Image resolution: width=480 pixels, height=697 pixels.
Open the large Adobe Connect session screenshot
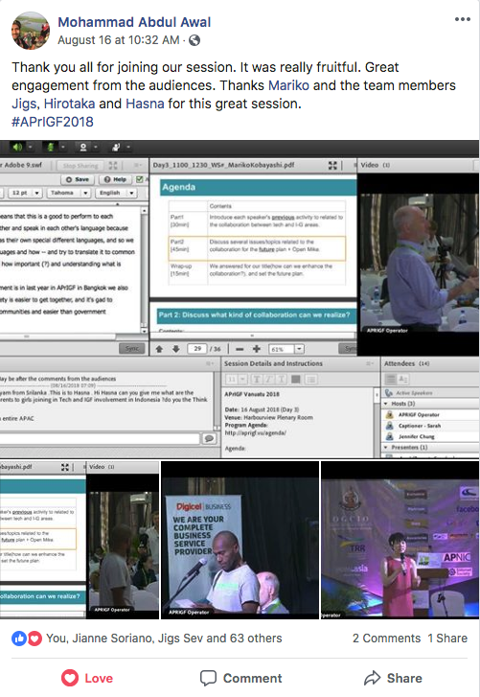click(240, 299)
